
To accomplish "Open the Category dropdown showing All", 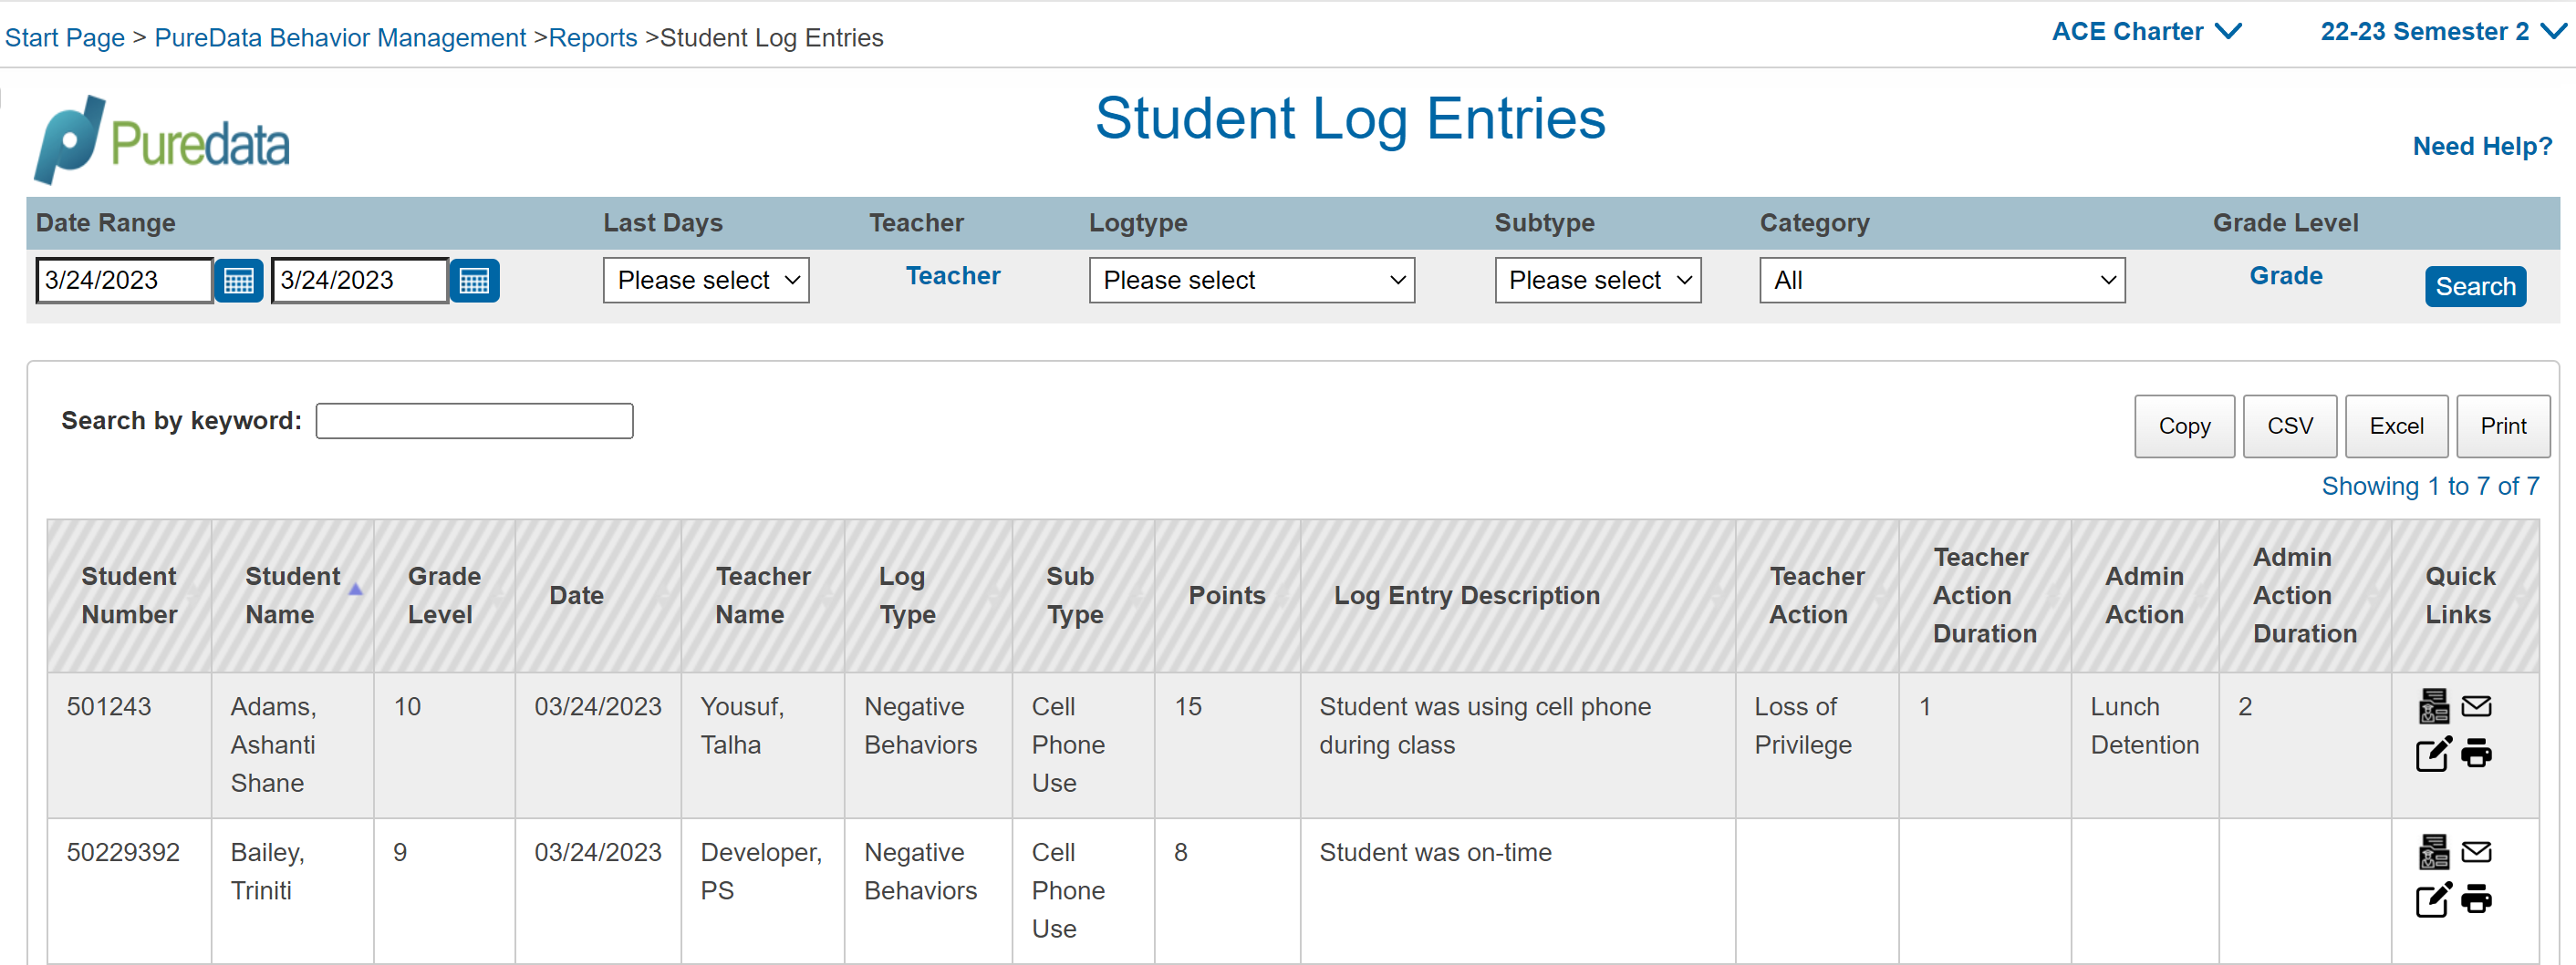I will [1941, 281].
